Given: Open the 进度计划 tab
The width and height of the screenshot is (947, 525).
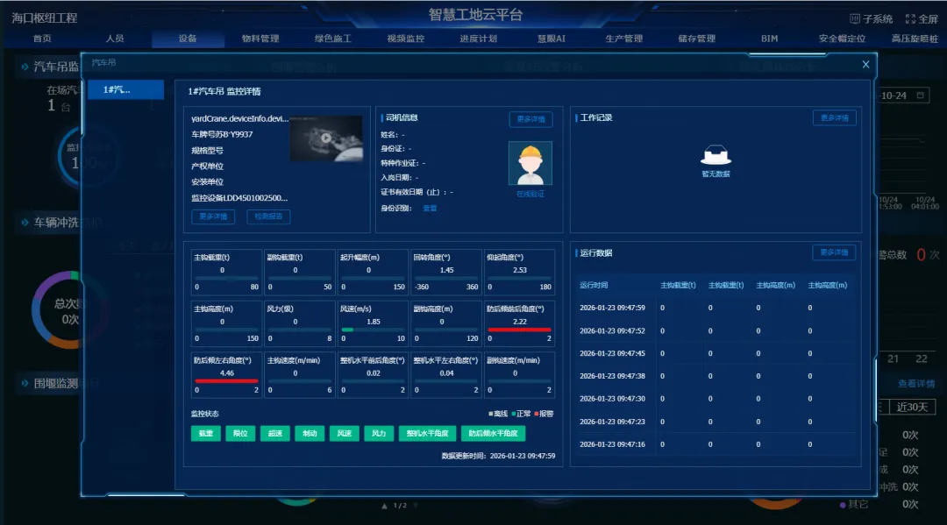Looking at the screenshot, I should click(x=479, y=38).
